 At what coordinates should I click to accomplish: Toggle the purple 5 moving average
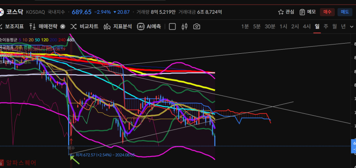pos(20,40)
